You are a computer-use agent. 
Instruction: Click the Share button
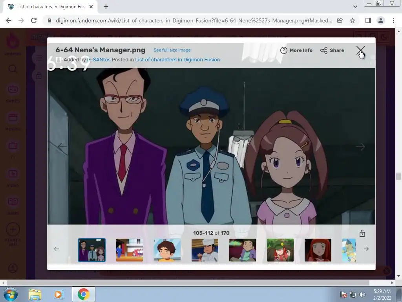332,50
